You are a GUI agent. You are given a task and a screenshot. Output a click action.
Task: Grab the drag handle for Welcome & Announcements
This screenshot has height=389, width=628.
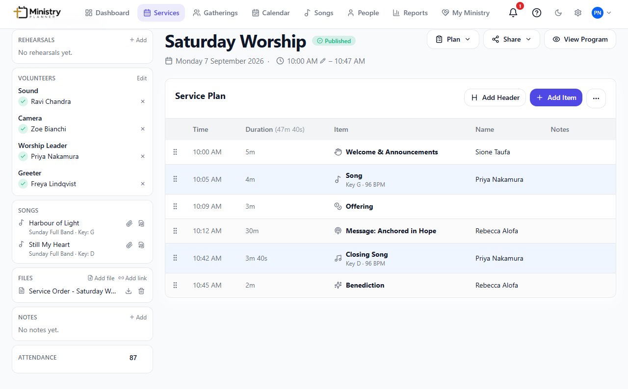point(175,152)
